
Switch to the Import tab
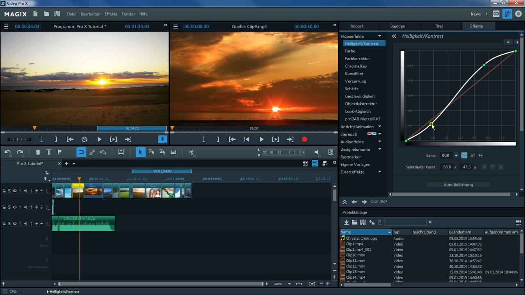[356, 26]
